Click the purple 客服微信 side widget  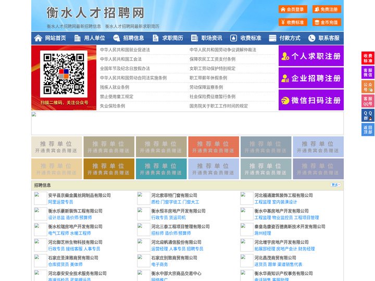pos(368,72)
